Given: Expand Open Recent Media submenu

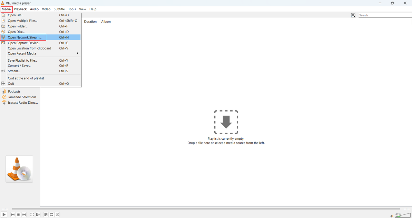Looking at the screenshot, I should coord(41,53).
